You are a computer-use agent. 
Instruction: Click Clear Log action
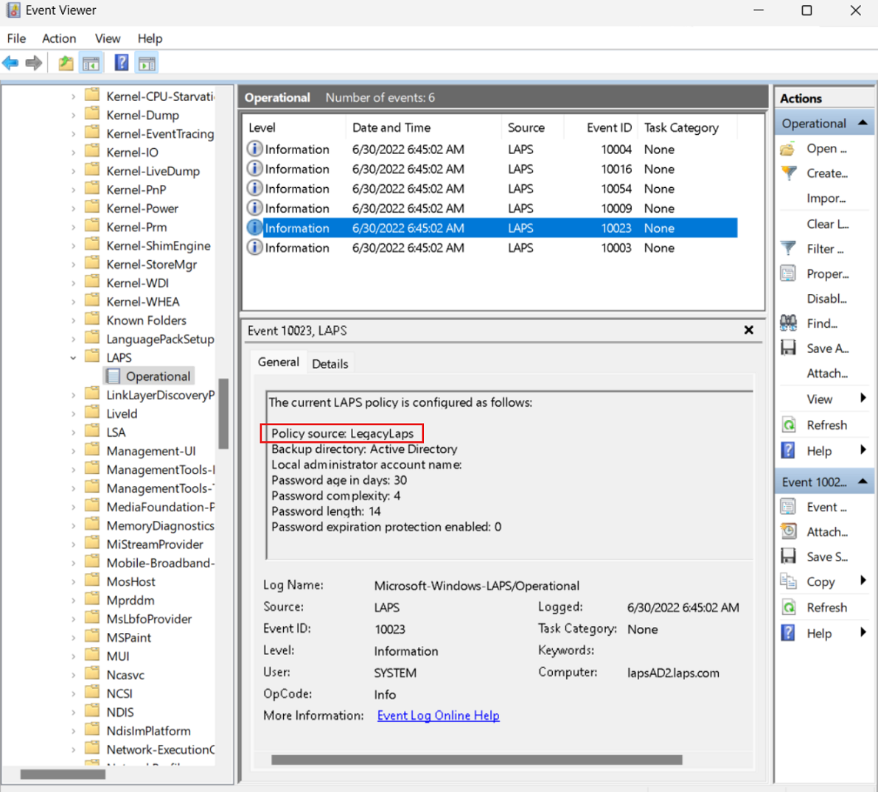click(x=828, y=224)
